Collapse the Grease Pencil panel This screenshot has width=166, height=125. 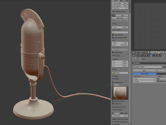113,11
